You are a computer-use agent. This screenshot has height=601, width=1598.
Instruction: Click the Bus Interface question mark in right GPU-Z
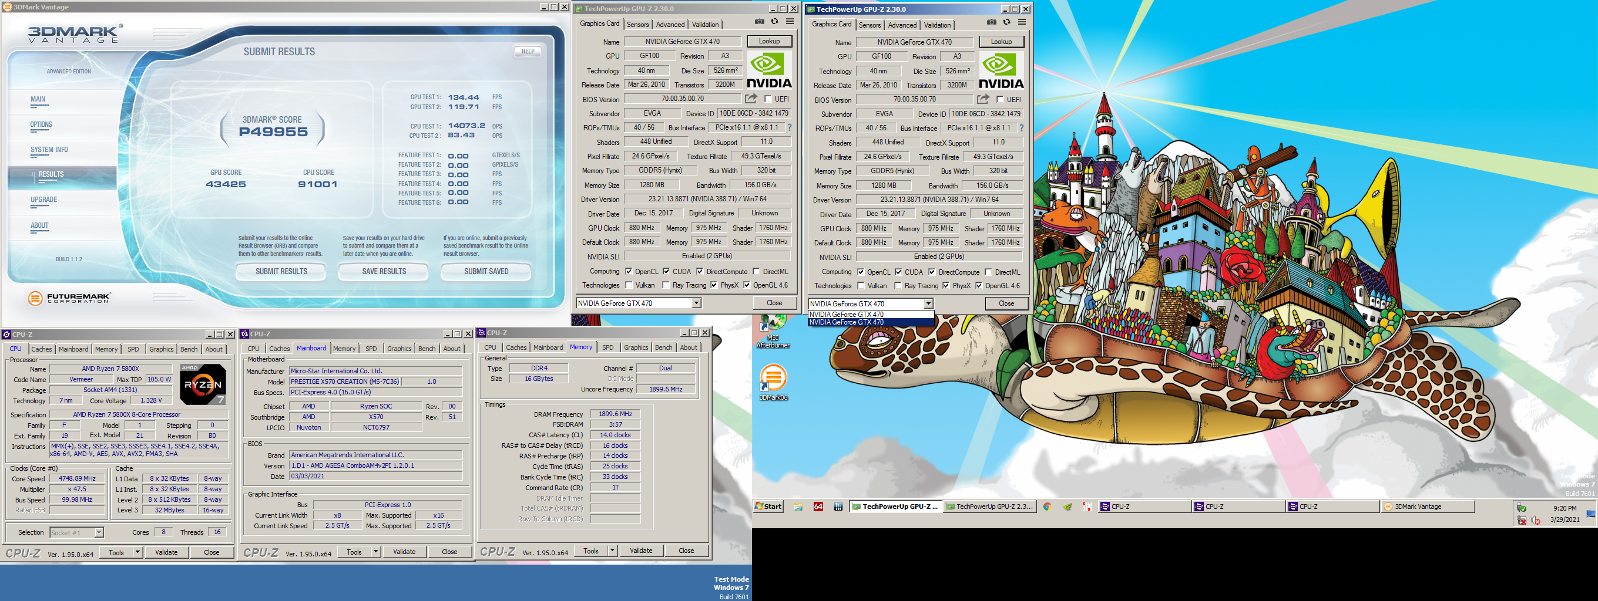click(x=1021, y=129)
